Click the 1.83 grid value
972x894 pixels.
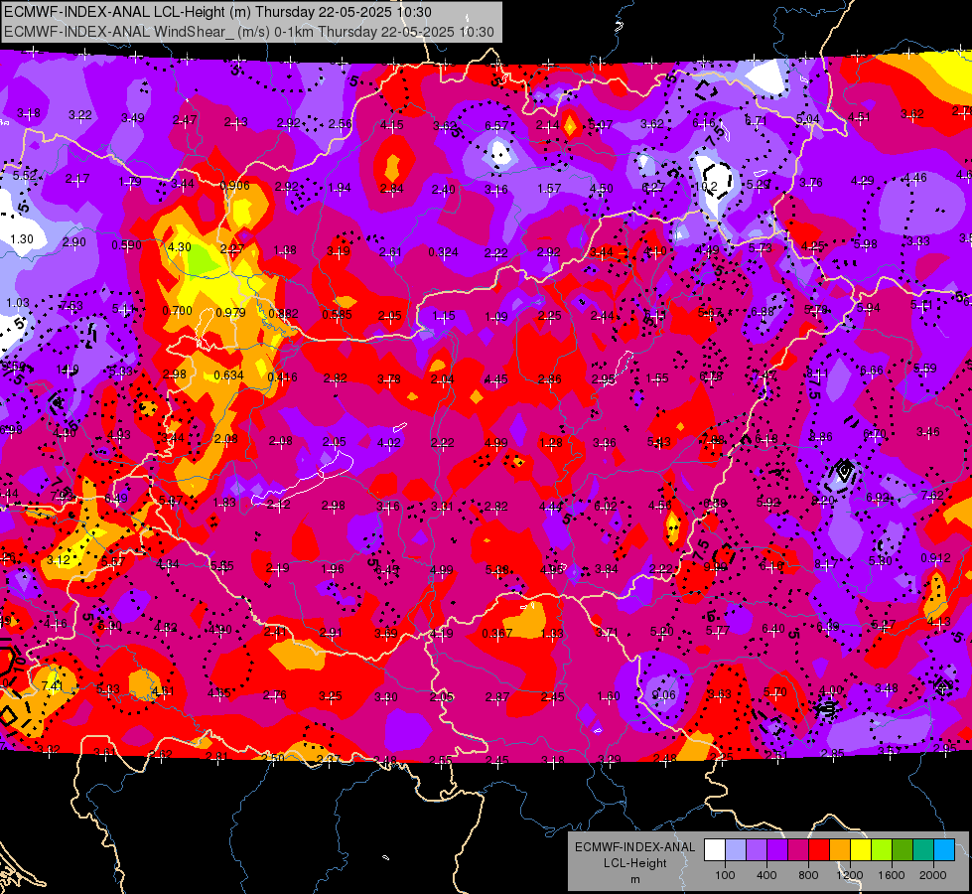[x=224, y=502]
